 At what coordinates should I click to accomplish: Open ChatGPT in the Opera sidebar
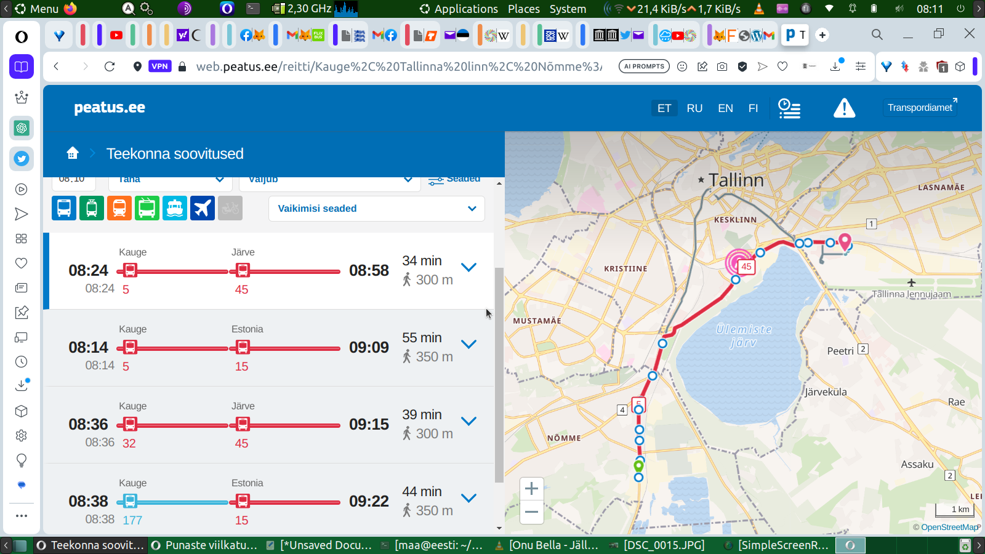coord(22,128)
